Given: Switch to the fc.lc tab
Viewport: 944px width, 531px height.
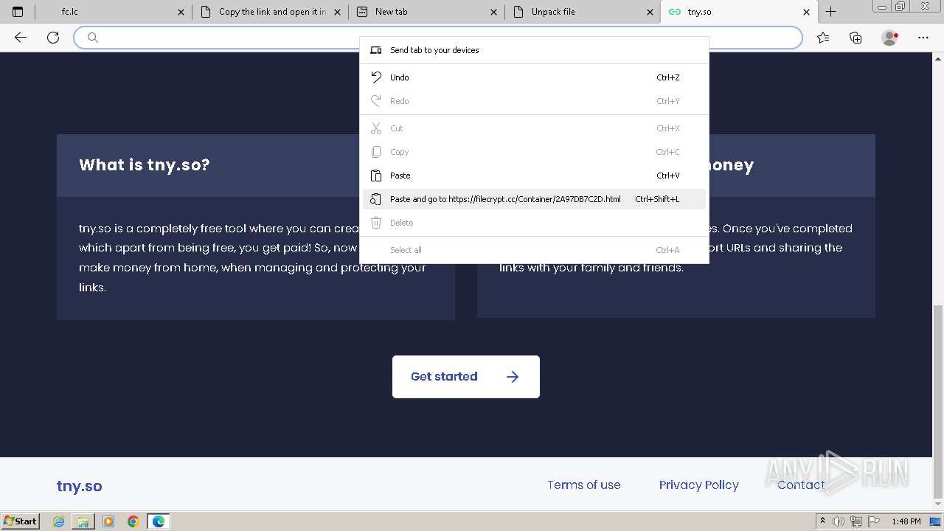Looking at the screenshot, I should click(114, 12).
